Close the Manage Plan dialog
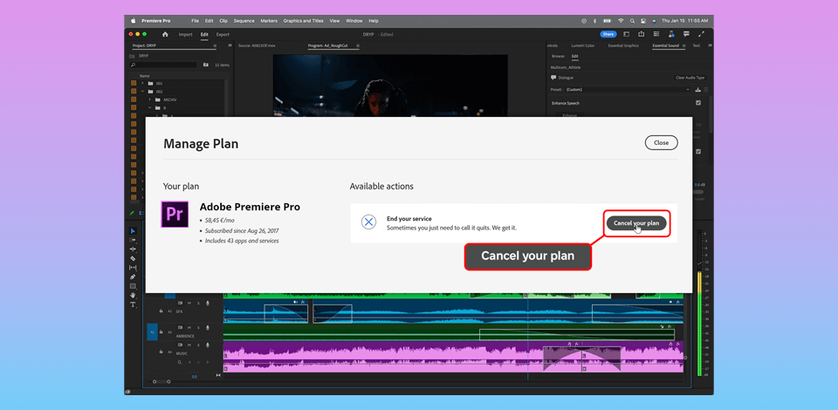 click(x=661, y=142)
